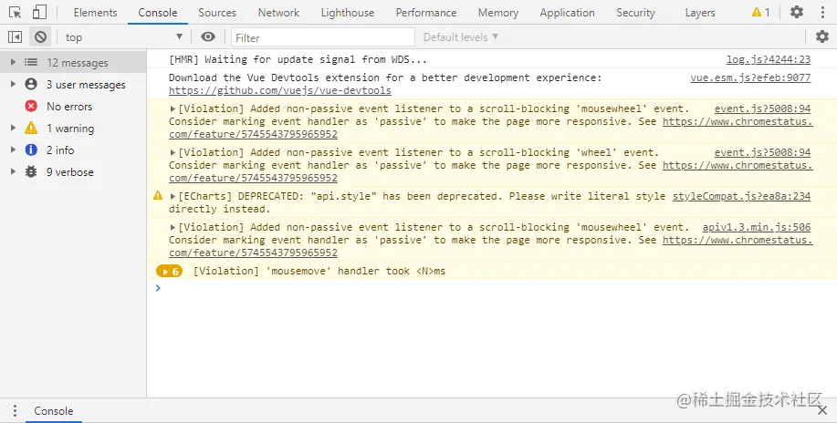Viewport: 837px width, 423px height.
Task: Open the Memory tab
Action: (498, 12)
